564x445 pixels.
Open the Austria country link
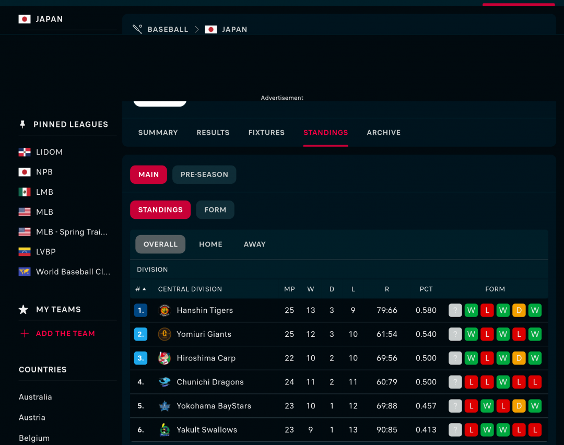click(32, 417)
